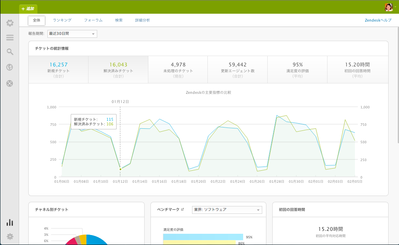Select the 満足度の評価 95% metric tile

click(x=298, y=70)
